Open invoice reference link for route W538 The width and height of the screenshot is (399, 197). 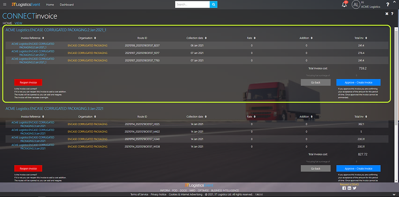[x=33, y=147]
